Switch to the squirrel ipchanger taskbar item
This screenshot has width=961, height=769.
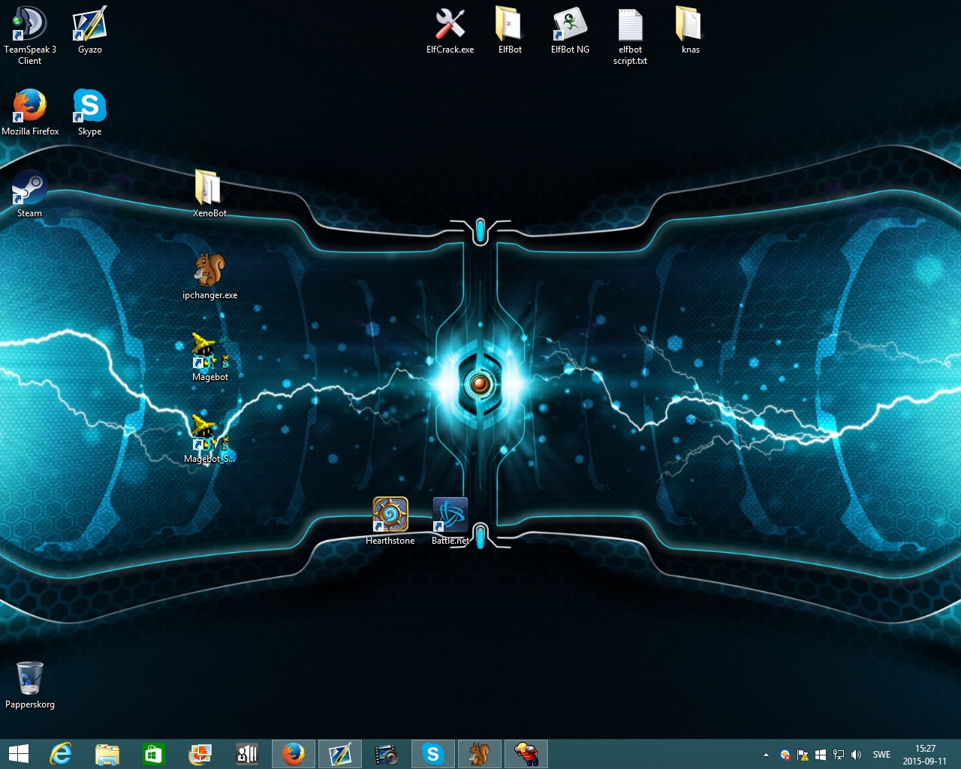(480, 754)
